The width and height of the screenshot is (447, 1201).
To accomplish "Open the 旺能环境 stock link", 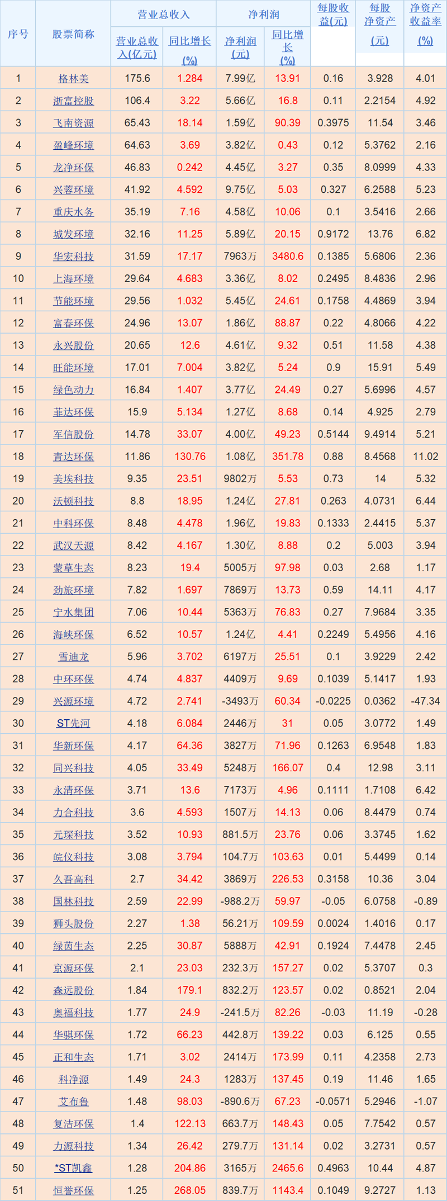I will tap(73, 368).
